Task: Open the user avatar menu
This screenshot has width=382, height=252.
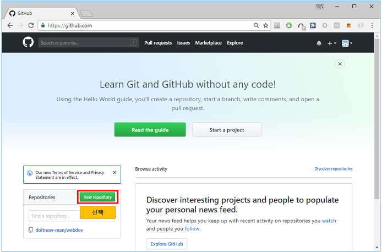Action: 347,43
